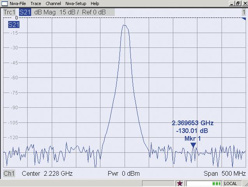Click the Center 2.228 GHz frequency field
248x187 pixels.
click(47, 173)
